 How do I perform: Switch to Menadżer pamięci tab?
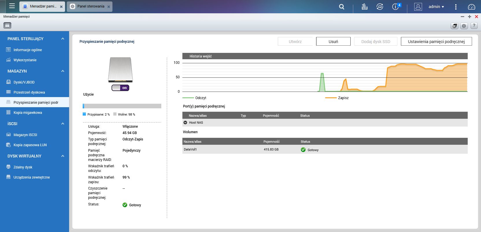[x=42, y=6]
